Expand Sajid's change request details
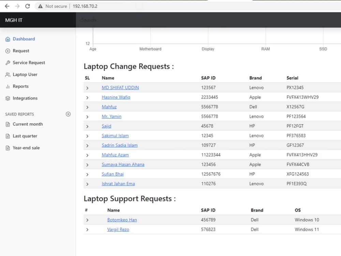Image resolution: width=341 pixels, height=256 pixels. [x=87, y=126]
